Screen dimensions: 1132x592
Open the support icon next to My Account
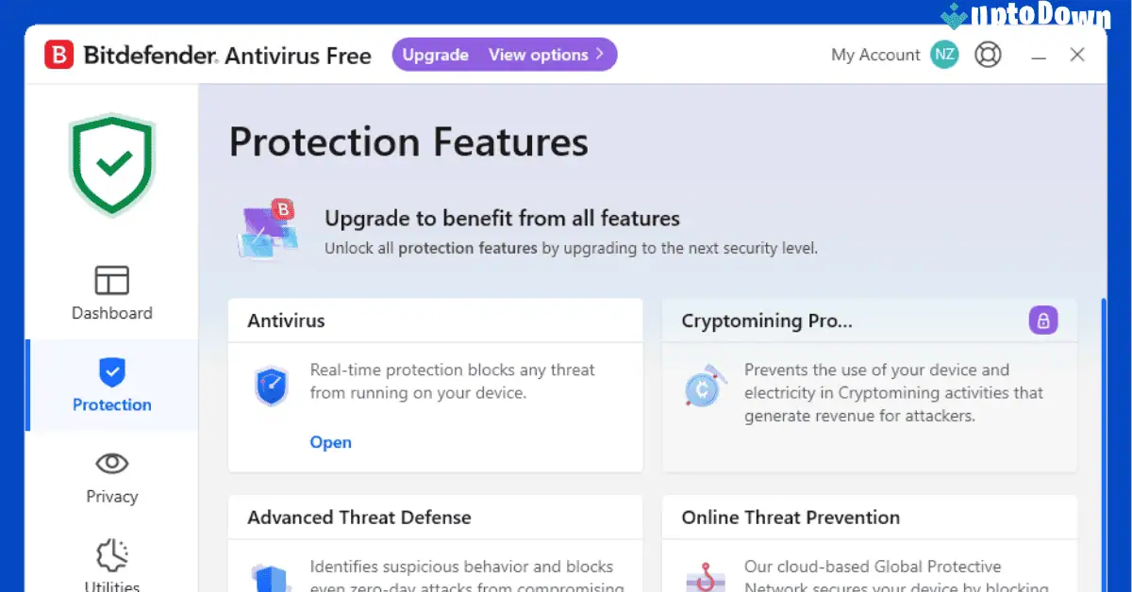(988, 55)
